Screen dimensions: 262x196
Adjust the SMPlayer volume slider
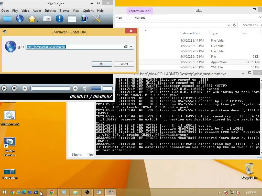[102, 88]
